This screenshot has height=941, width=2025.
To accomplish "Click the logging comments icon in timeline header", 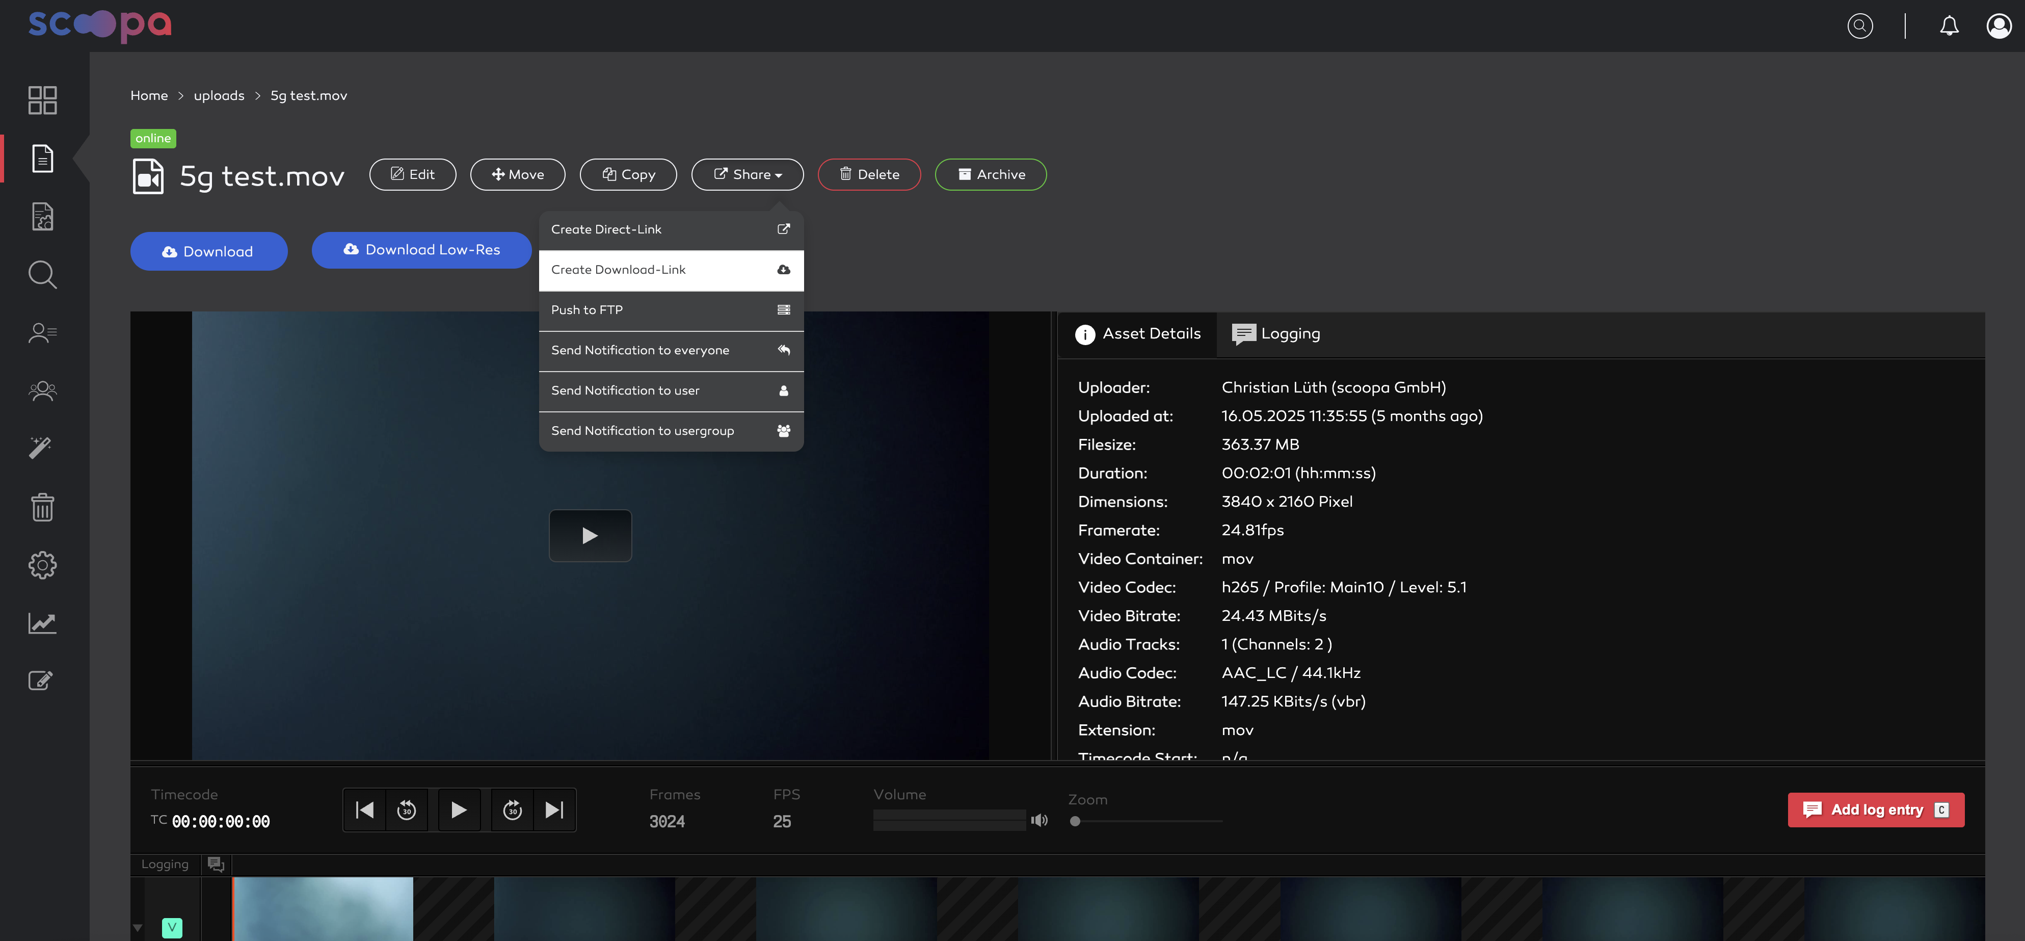I will 216,865.
